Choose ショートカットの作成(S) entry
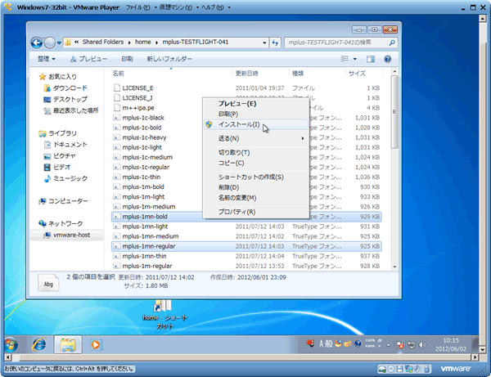This screenshot has height=377, width=491. (x=255, y=177)
